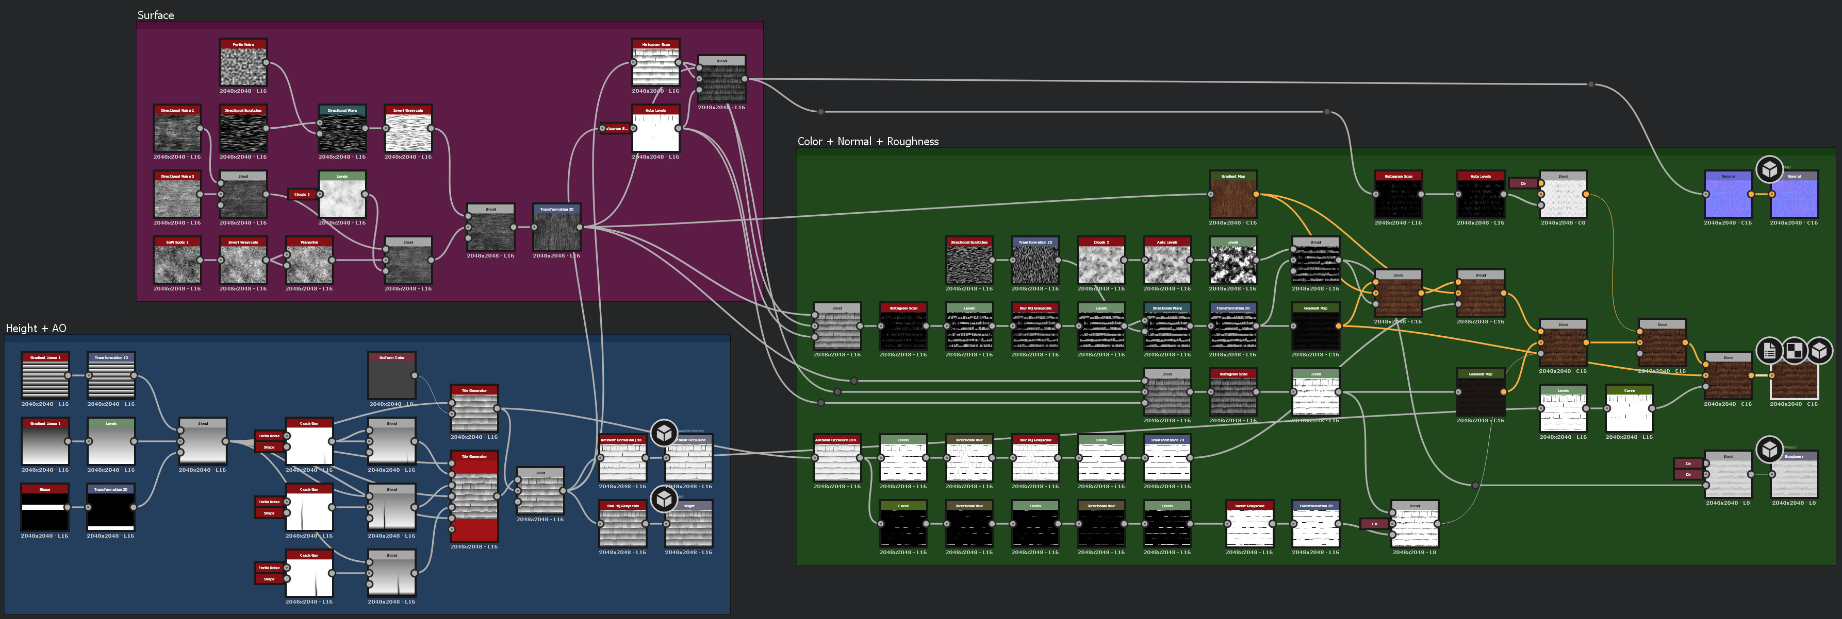Image resolution: width=1842 pixels, height=619 pixels.
Task: Click output port of Surface Transformation 2D node
Action: 579,227
